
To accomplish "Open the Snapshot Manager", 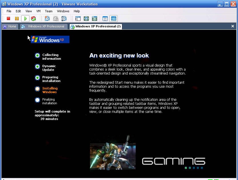I will [x=64, y=19].
